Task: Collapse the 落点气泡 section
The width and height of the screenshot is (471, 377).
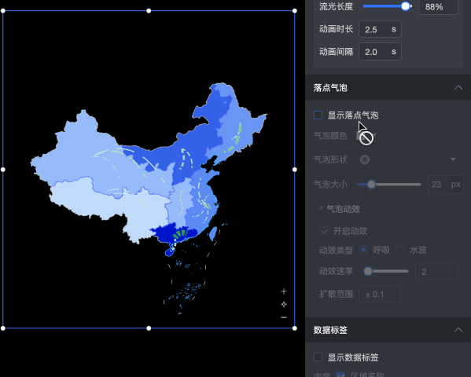Action: click(458, 88)
